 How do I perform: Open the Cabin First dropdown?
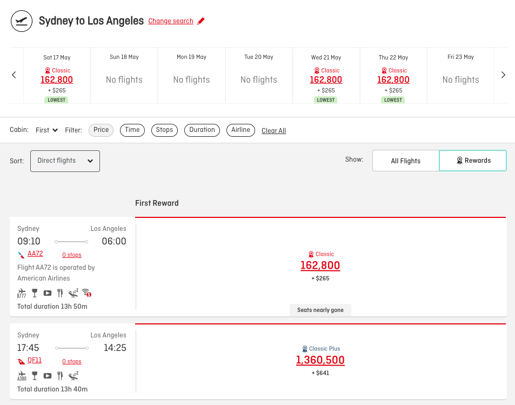[x=46, y=130]
